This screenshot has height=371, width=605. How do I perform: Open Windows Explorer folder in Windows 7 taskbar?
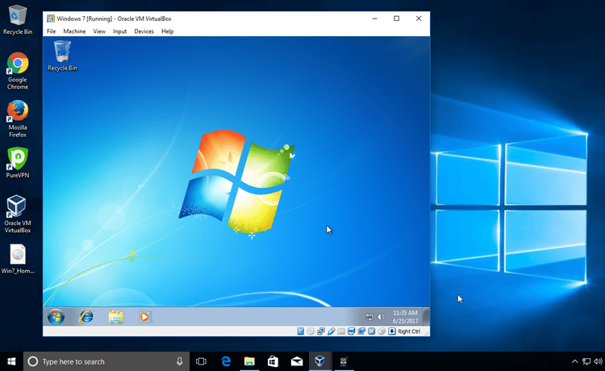click(x=115, y=317)
